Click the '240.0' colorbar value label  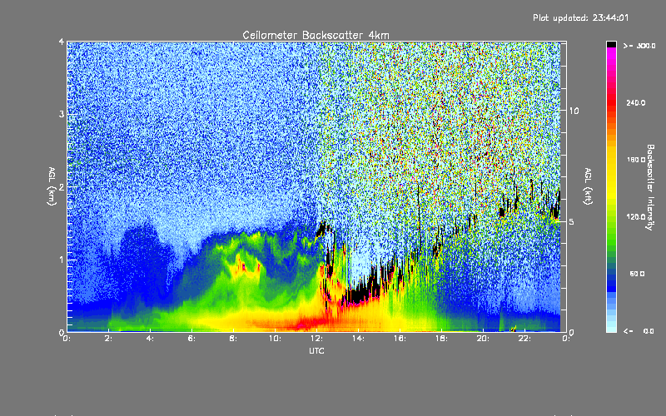click(x=636, y=102)
